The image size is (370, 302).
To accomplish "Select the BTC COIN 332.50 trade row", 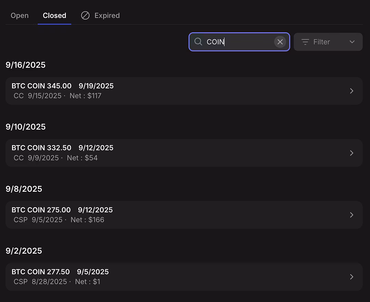I will coord(171,153).
